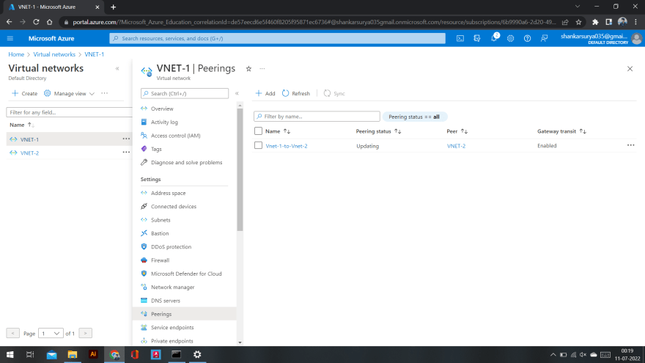Click the resource menu Search (Ctrl+/) box
The height and width of the screenshot is (363, 645).
[x=184, y=93]
